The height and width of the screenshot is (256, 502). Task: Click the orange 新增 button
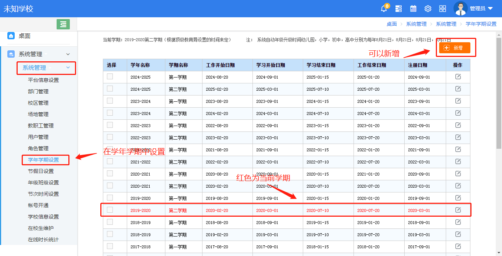click(455, 48)
